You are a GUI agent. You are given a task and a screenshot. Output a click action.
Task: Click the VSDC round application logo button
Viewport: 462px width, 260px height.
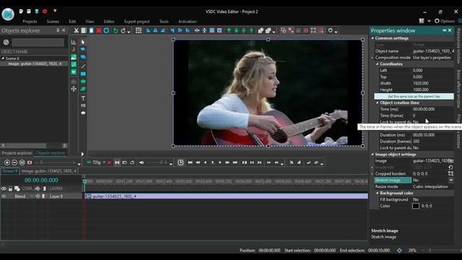(x=8, y=14)
